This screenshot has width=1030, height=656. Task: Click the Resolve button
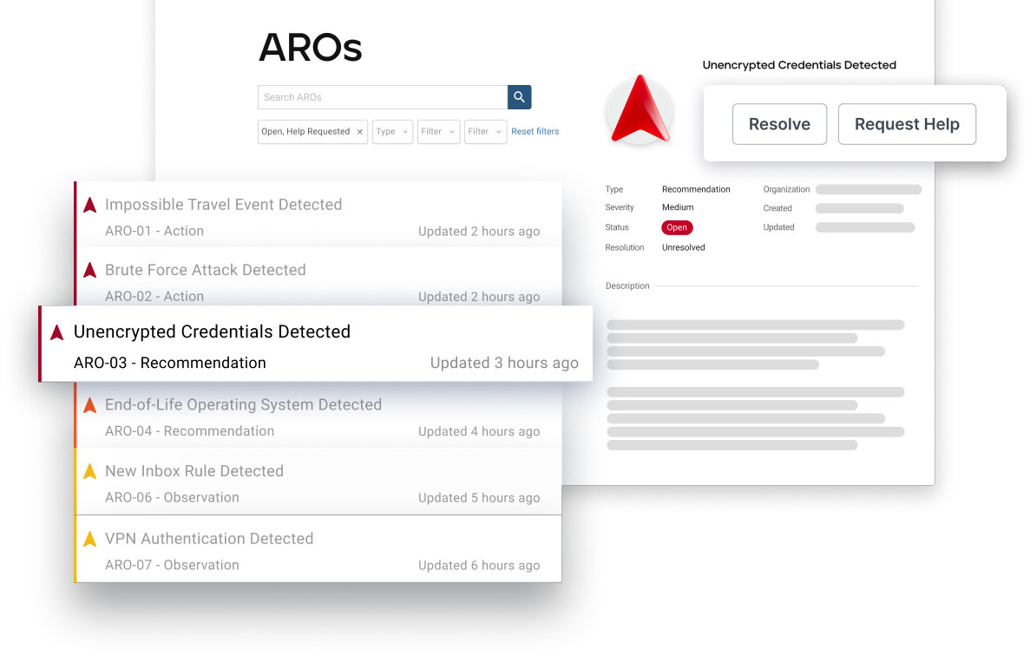[779, 124]
